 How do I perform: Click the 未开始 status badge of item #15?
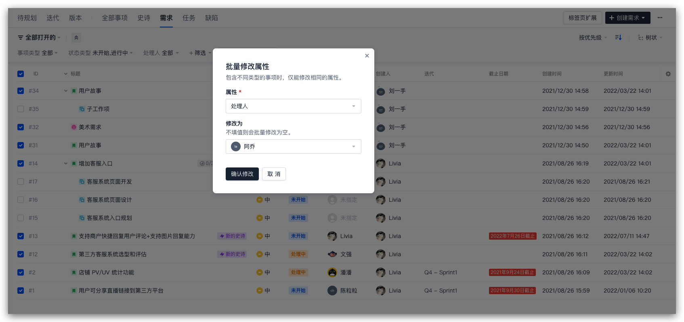point(298,218)
